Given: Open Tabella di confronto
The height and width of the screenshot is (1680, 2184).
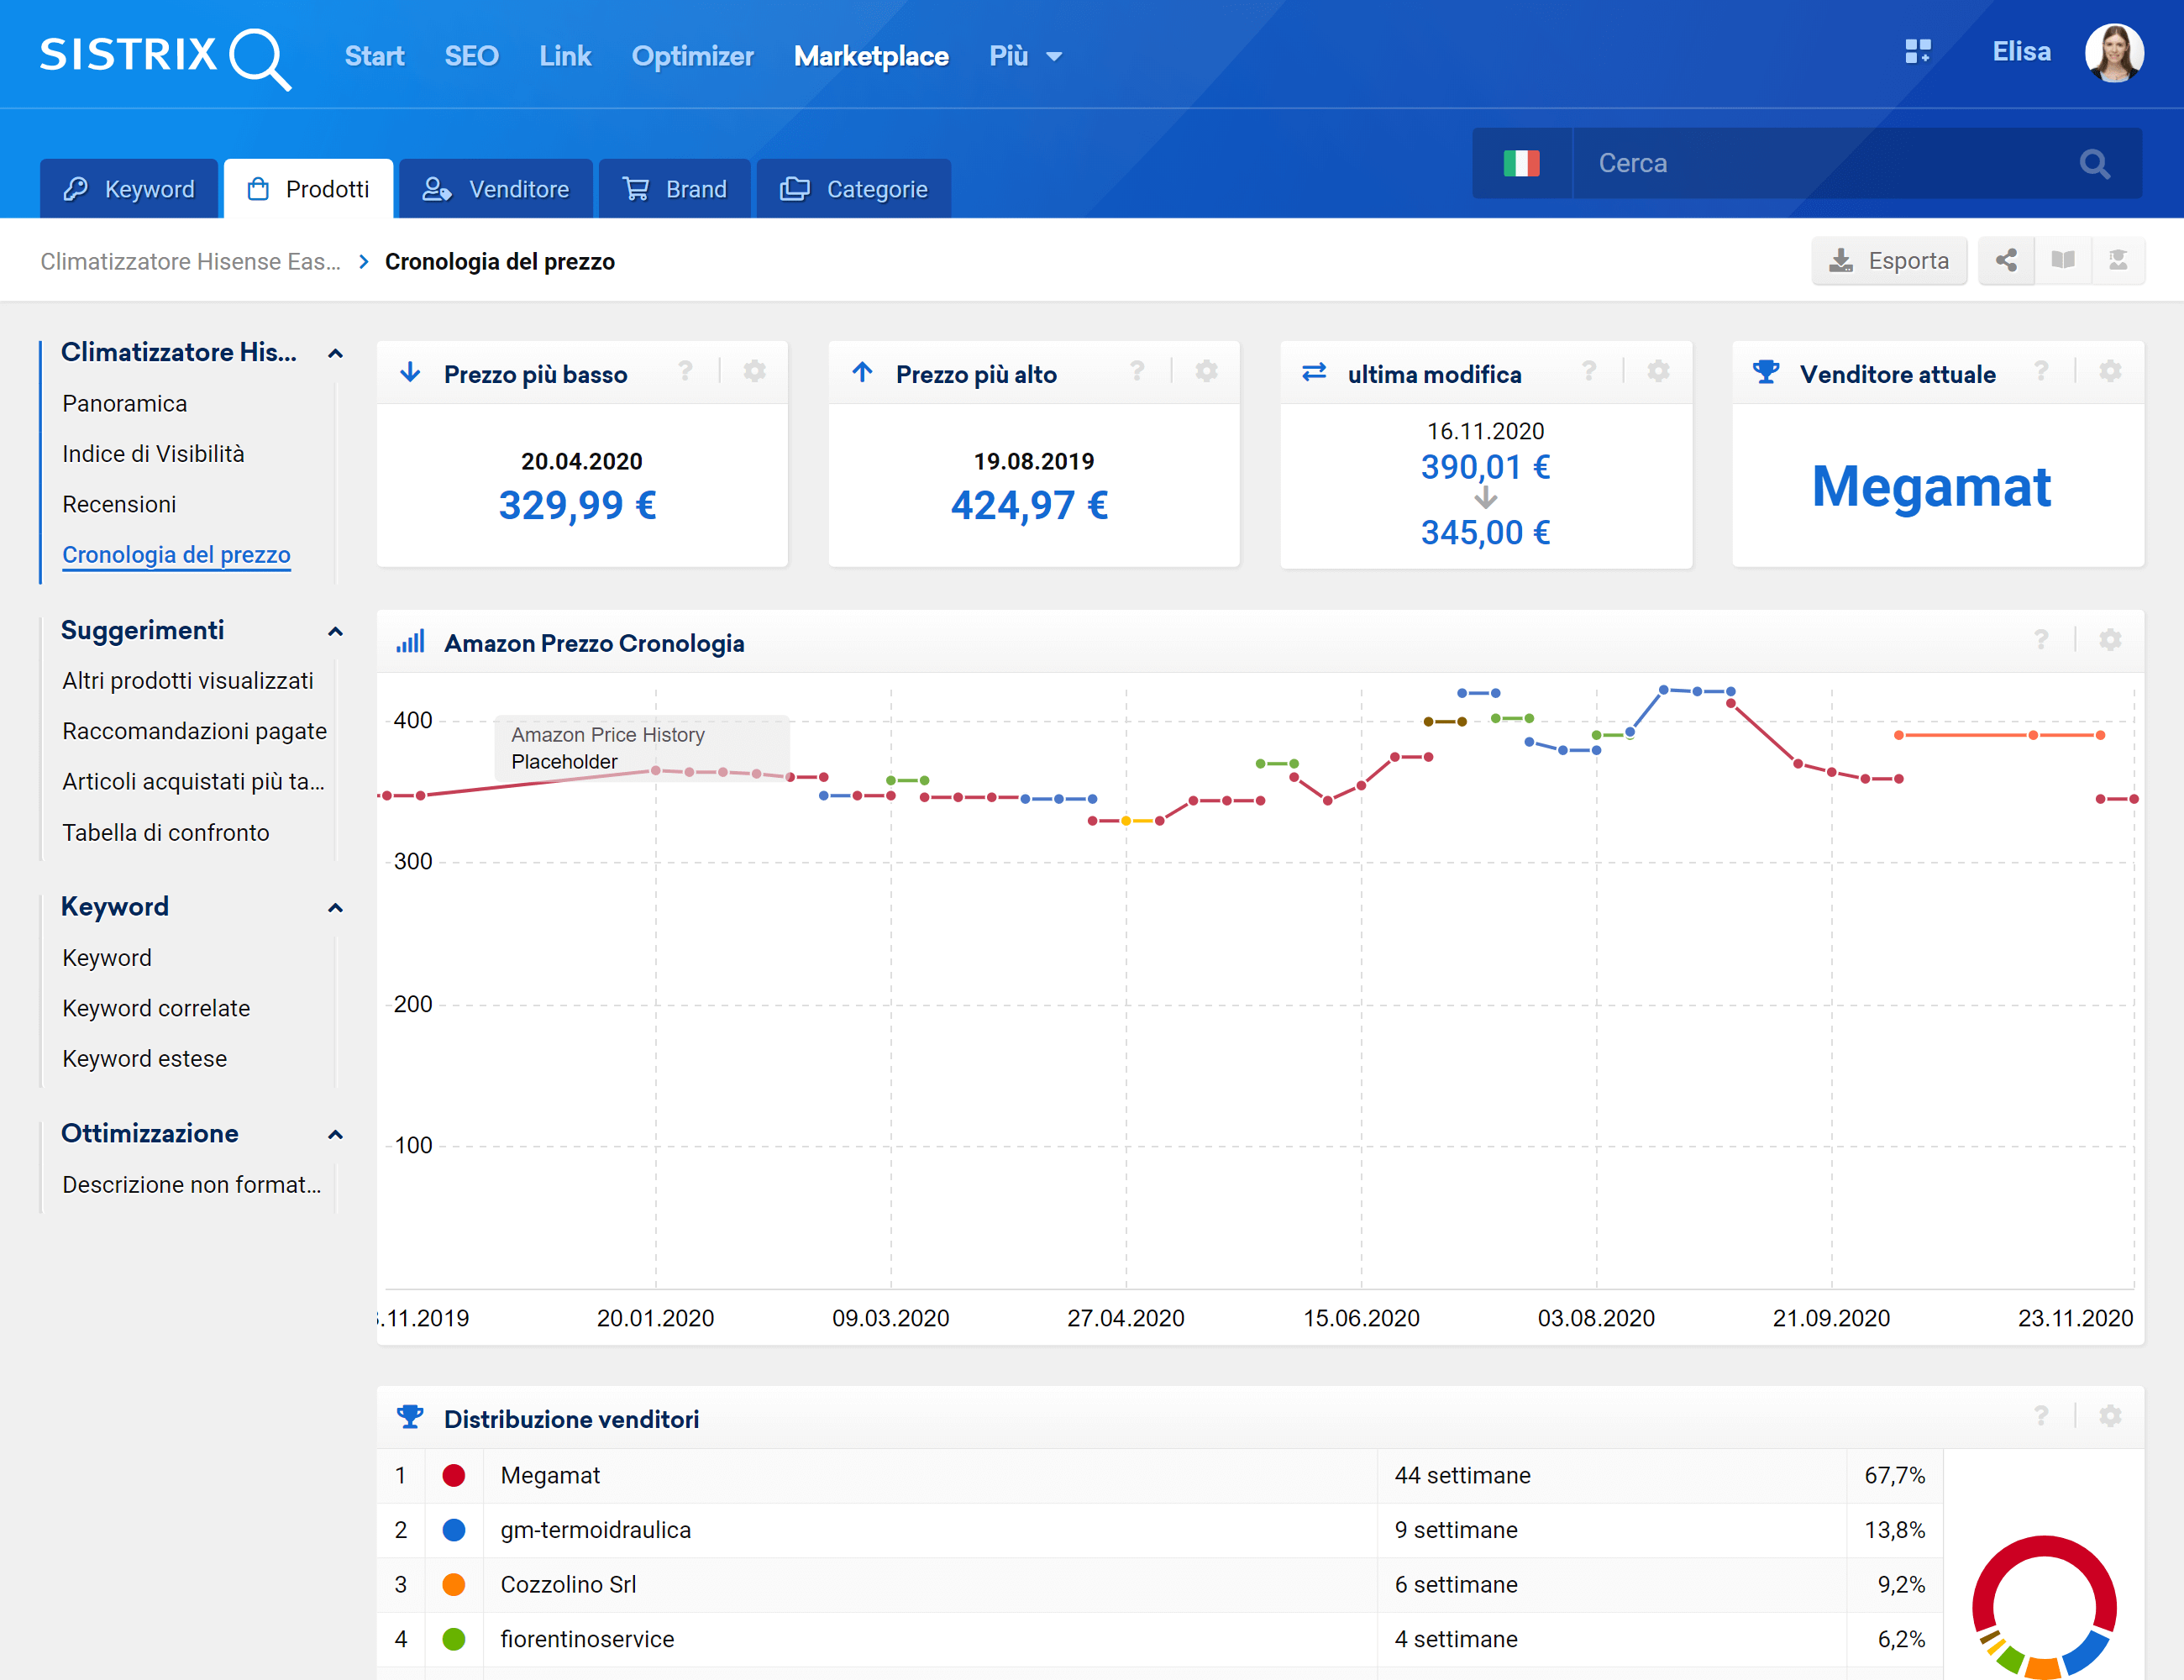Looking at the screenshot, I should pyautogui.click(x=166, y=833).
